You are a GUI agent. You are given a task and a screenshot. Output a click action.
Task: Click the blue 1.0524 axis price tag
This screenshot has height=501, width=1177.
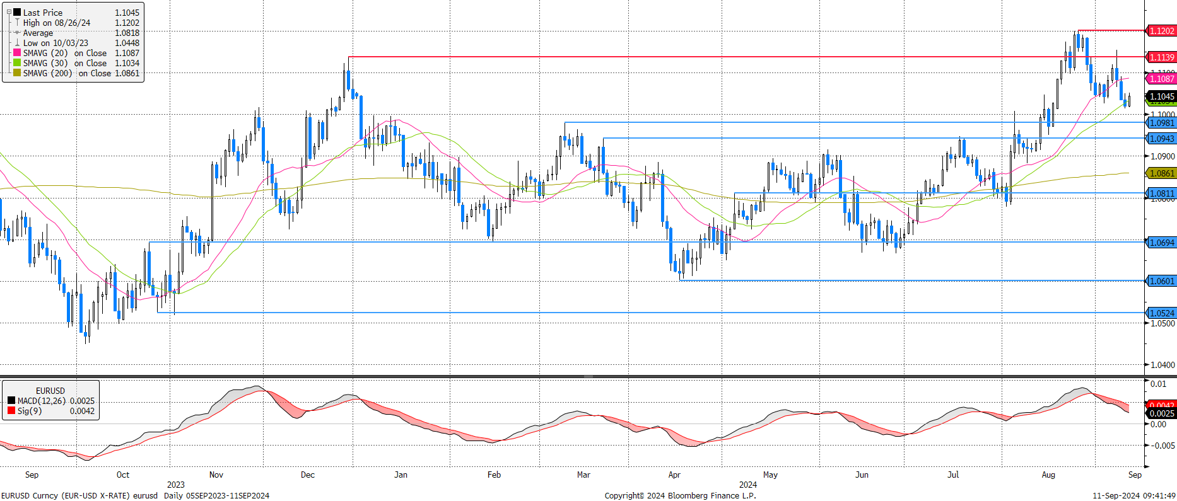pyautogui.click(x=1161, y=313)
